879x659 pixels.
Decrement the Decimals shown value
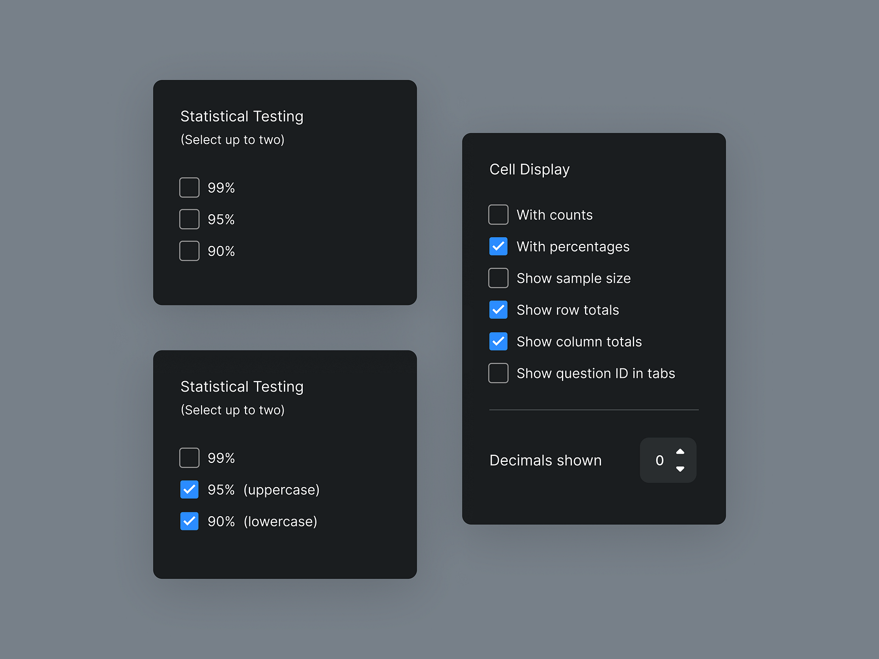[x=680, y=469]
